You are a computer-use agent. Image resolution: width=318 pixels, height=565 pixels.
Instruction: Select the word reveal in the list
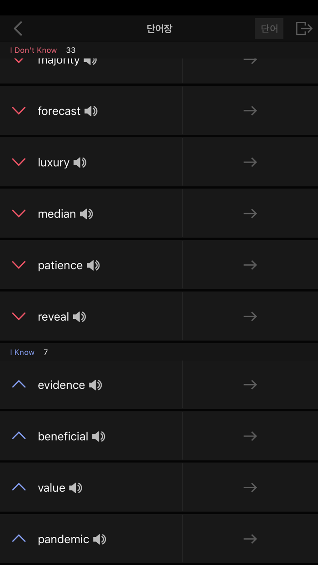(53, 317)
